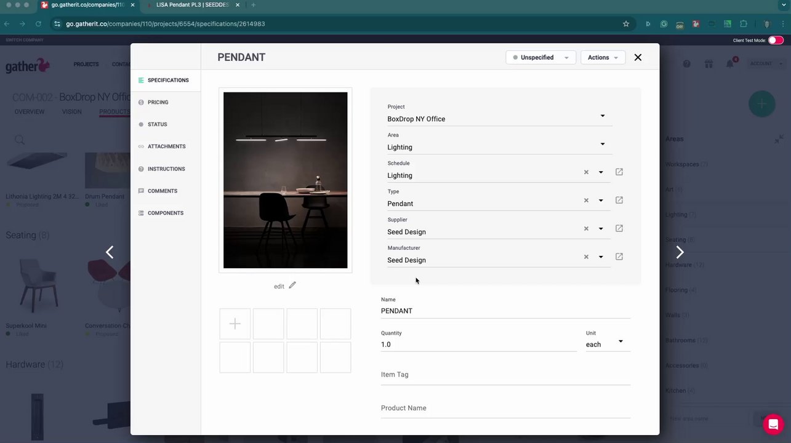Click the Name input field

tap(505, 311)
